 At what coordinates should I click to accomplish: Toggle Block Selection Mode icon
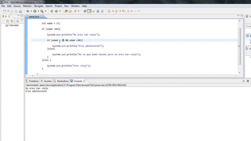click(98, 11)
